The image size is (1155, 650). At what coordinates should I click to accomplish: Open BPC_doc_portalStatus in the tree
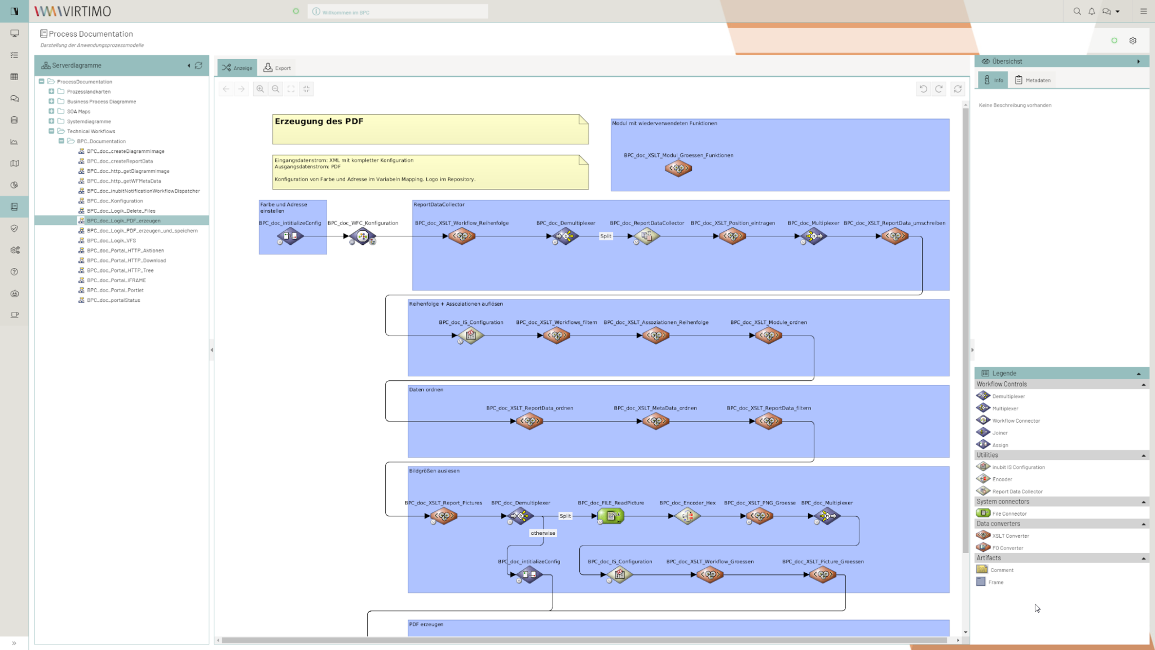(113, 300)
